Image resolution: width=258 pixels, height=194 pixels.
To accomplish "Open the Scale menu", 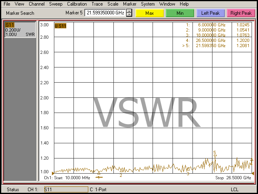I will [x=113, y=4].
